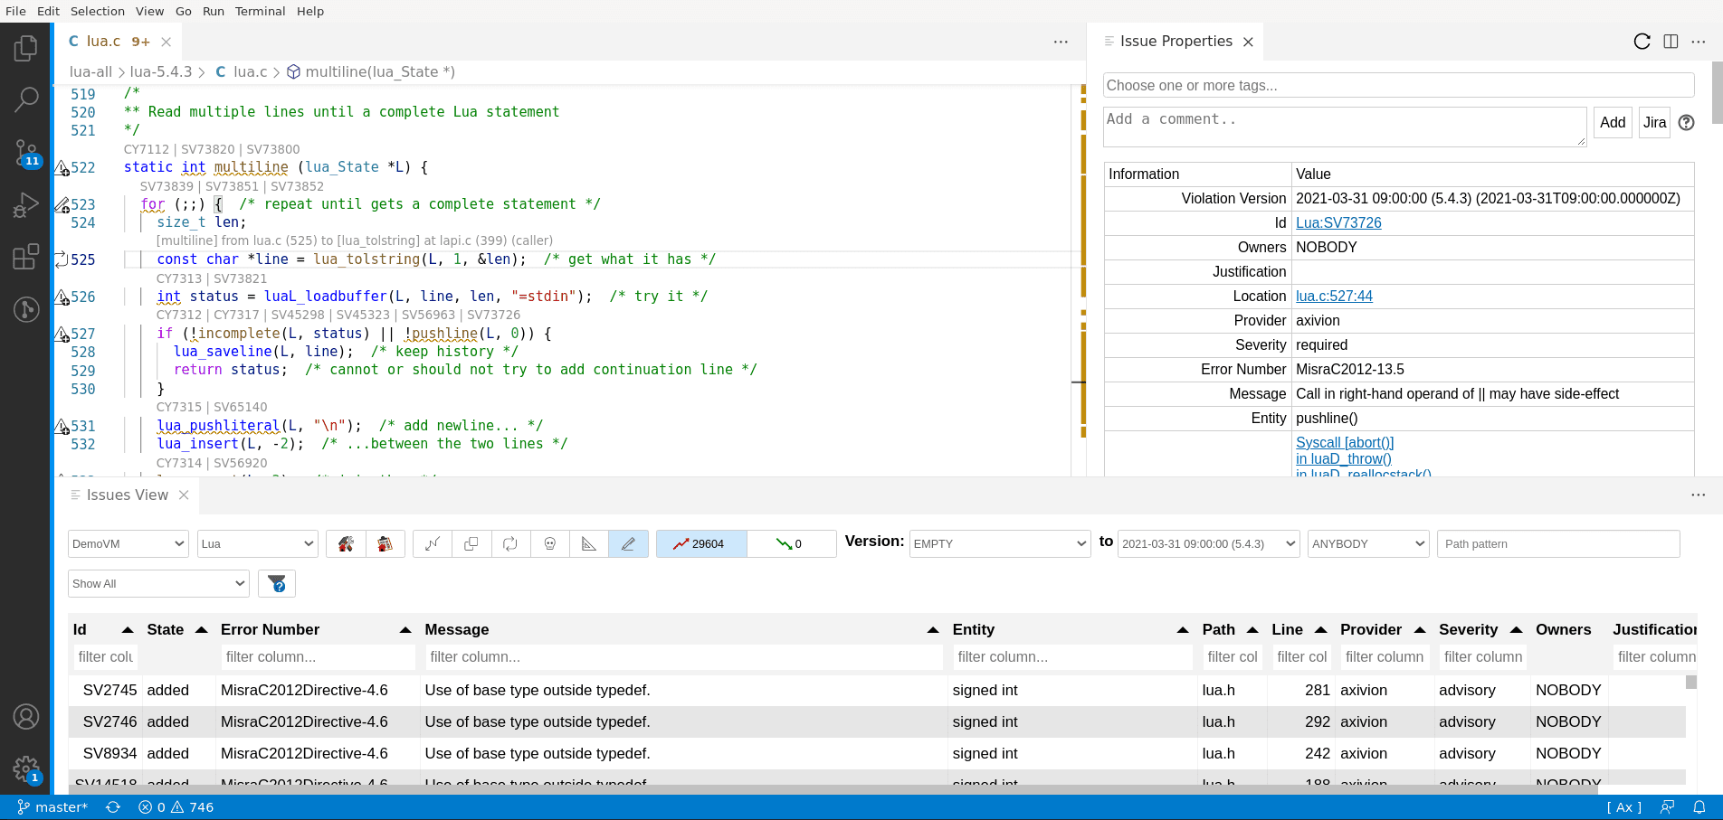This screenshot has width=1723, height=820.
Task: Open the Selection menu
Action: pos(98,11)
